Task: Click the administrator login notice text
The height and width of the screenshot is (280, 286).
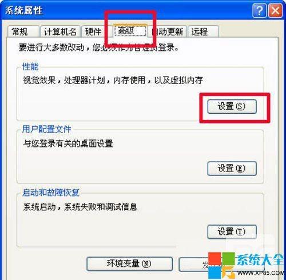Action: 99,47
